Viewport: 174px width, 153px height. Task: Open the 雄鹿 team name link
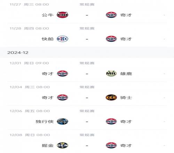pyautogui.click(x=126, y=74)
